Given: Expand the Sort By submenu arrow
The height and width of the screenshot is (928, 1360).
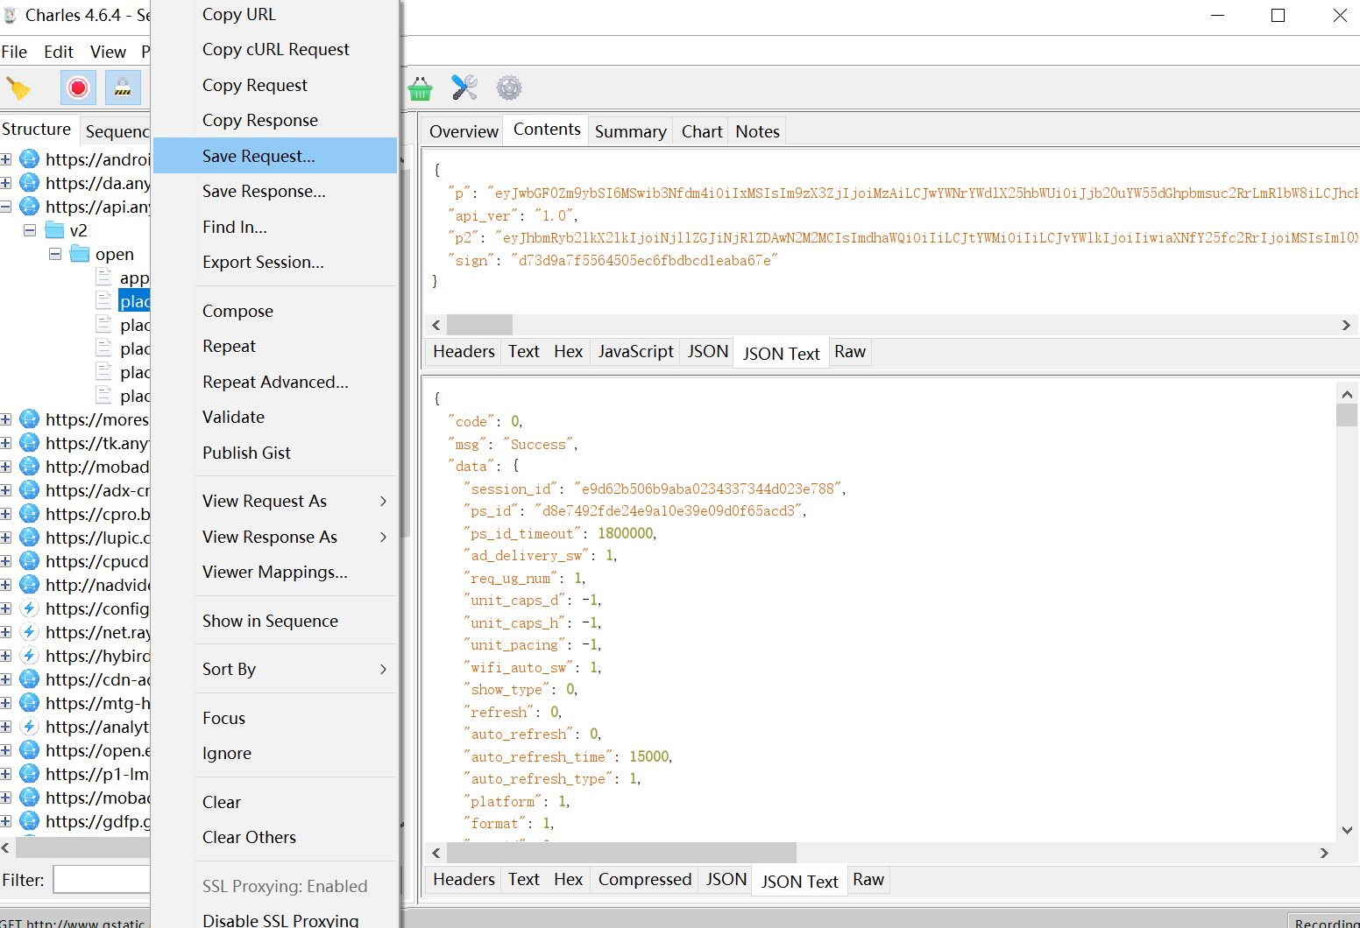Looking at the screenshot, I should [384, 669].
